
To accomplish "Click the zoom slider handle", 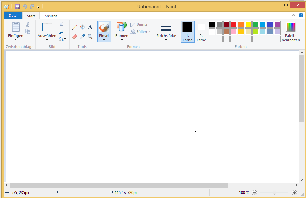I will point(274,192).
